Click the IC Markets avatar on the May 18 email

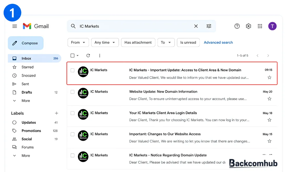[83, 114]
